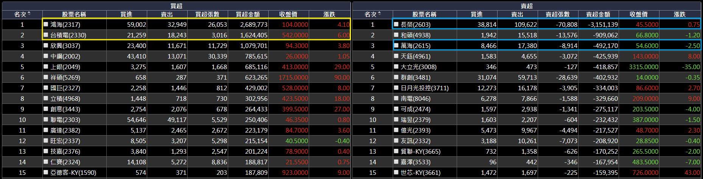Tick the 瑞昱(2379) checkbox
The height and width of the screenshot is (179, 703).
pyautogui.click(x=396, y=119)
